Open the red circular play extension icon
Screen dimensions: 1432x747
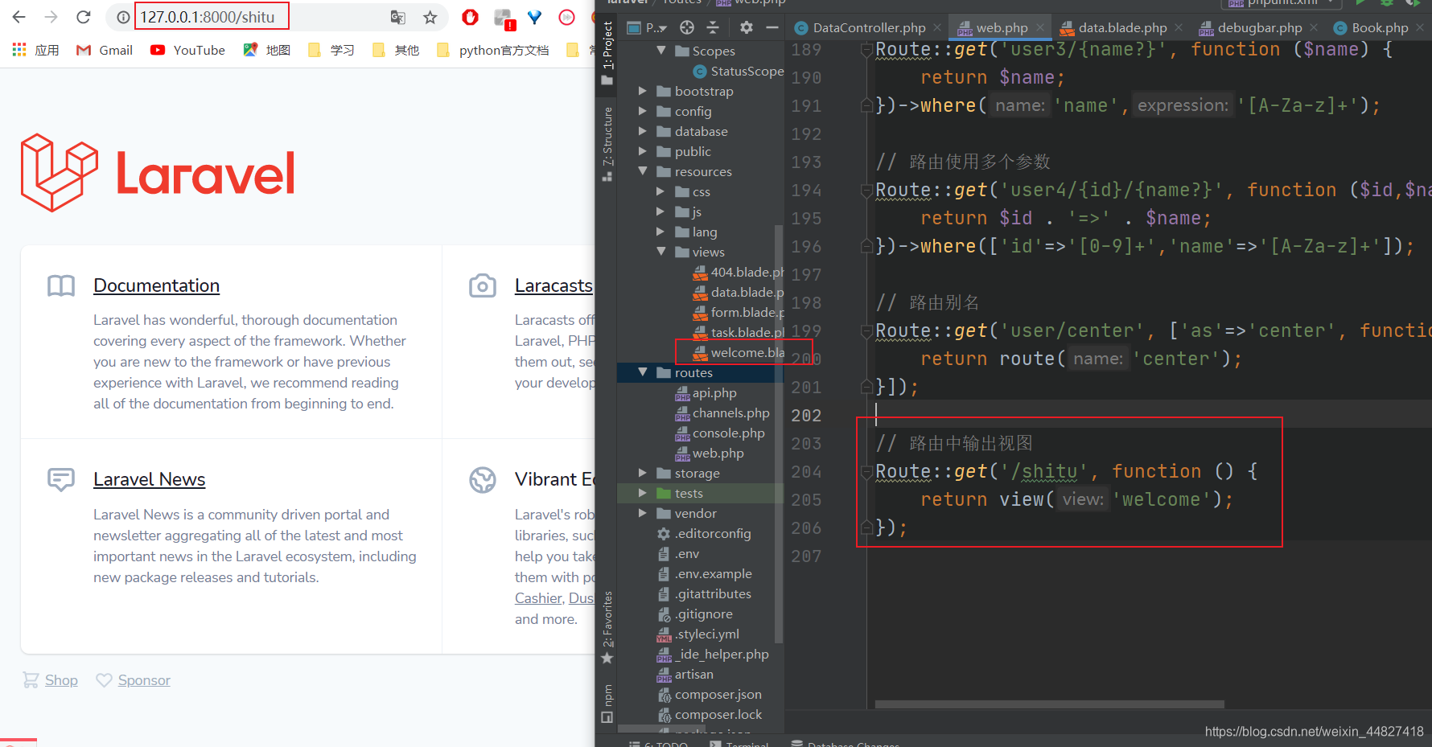coord(567,17)
